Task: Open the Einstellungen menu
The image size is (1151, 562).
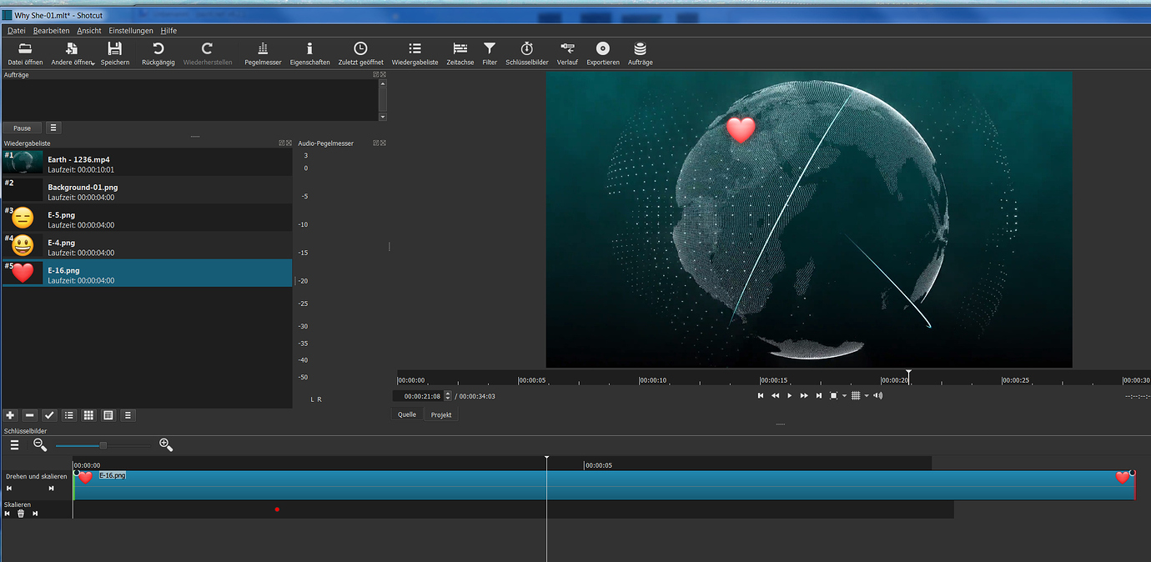Action: click(x=131, y=30)
